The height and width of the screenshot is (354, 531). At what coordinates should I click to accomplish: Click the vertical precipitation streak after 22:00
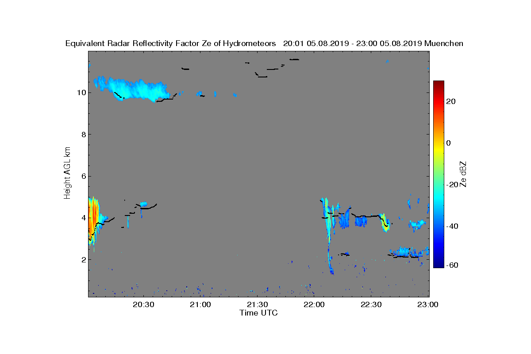[328, 237]
